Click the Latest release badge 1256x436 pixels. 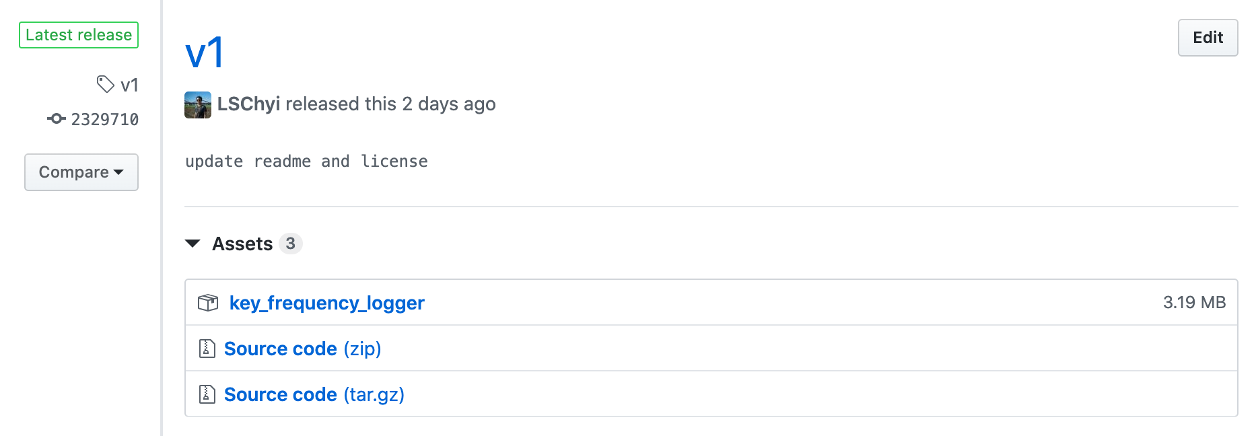(x=79, y=35)
